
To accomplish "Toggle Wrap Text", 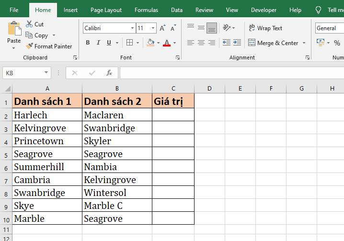I will click(265, 28).
